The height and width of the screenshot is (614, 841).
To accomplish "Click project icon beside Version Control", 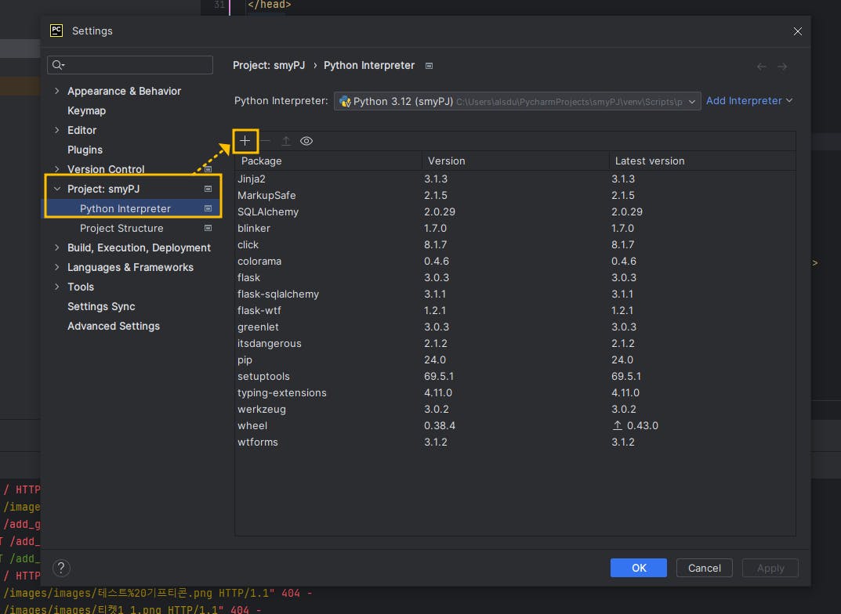I will pyautogui.click(x=208, y=169).
